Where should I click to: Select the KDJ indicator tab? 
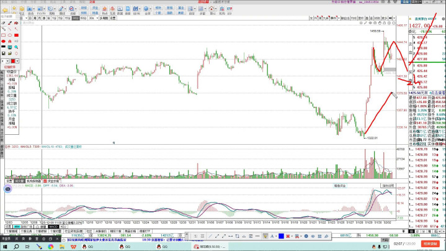pos(63,227)
